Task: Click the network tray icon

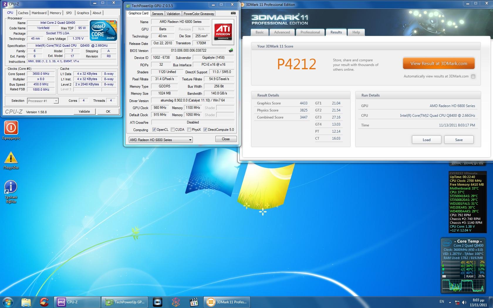Action: 457,302
